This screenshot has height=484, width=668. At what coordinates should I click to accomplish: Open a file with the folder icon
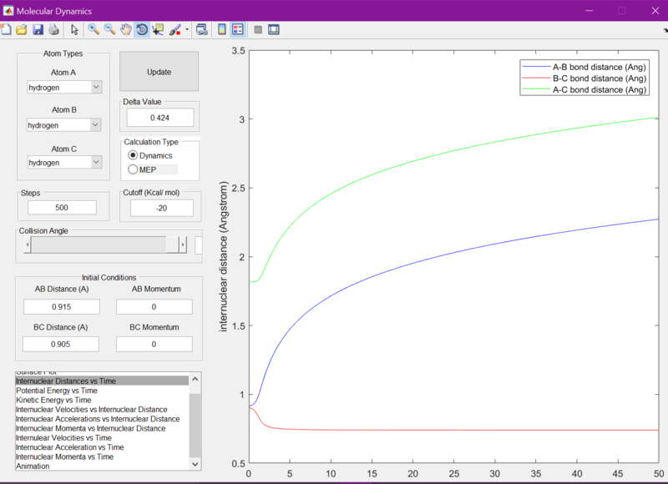tap(22, 29)
